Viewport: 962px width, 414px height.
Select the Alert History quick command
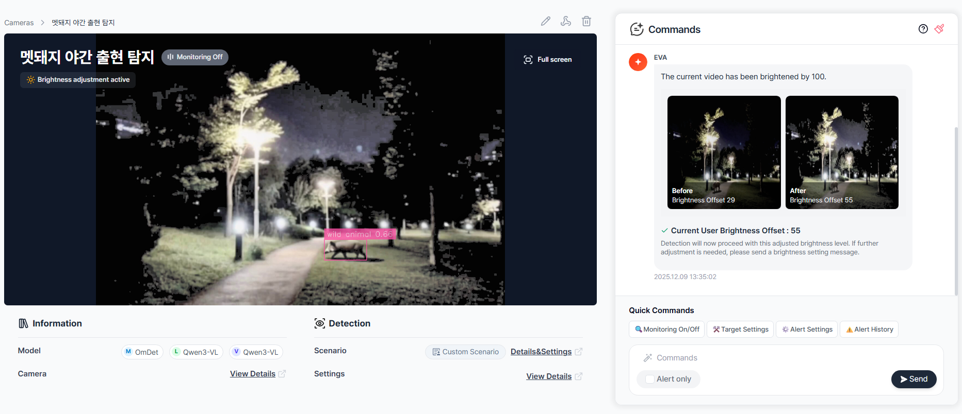(x=869, y=330)
